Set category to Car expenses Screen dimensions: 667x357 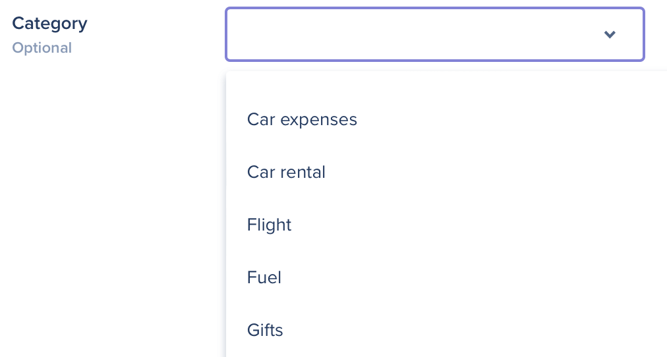pos(302,119)
